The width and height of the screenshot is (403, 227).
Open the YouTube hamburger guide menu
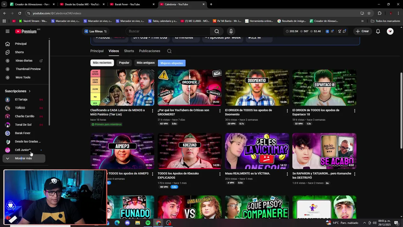[8, 31]
